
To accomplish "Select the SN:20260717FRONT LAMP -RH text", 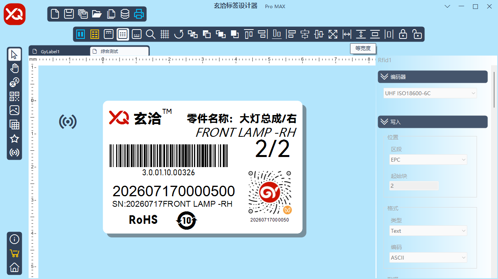I will (172, 204).
